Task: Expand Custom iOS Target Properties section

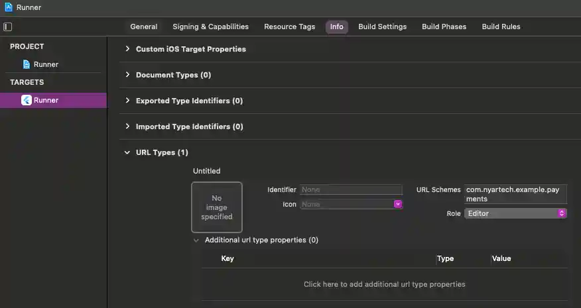Action: point(128,49)
